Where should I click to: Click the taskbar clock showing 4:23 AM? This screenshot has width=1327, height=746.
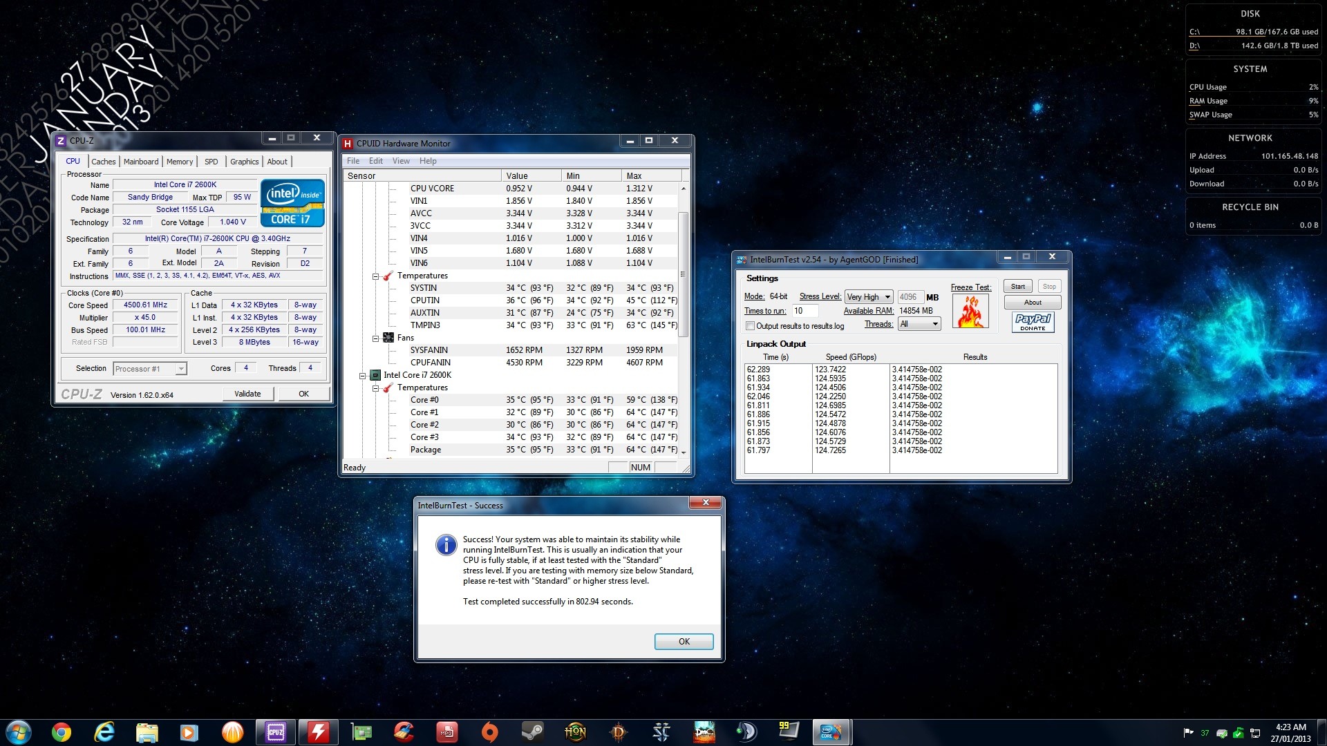coord(1290,733)
